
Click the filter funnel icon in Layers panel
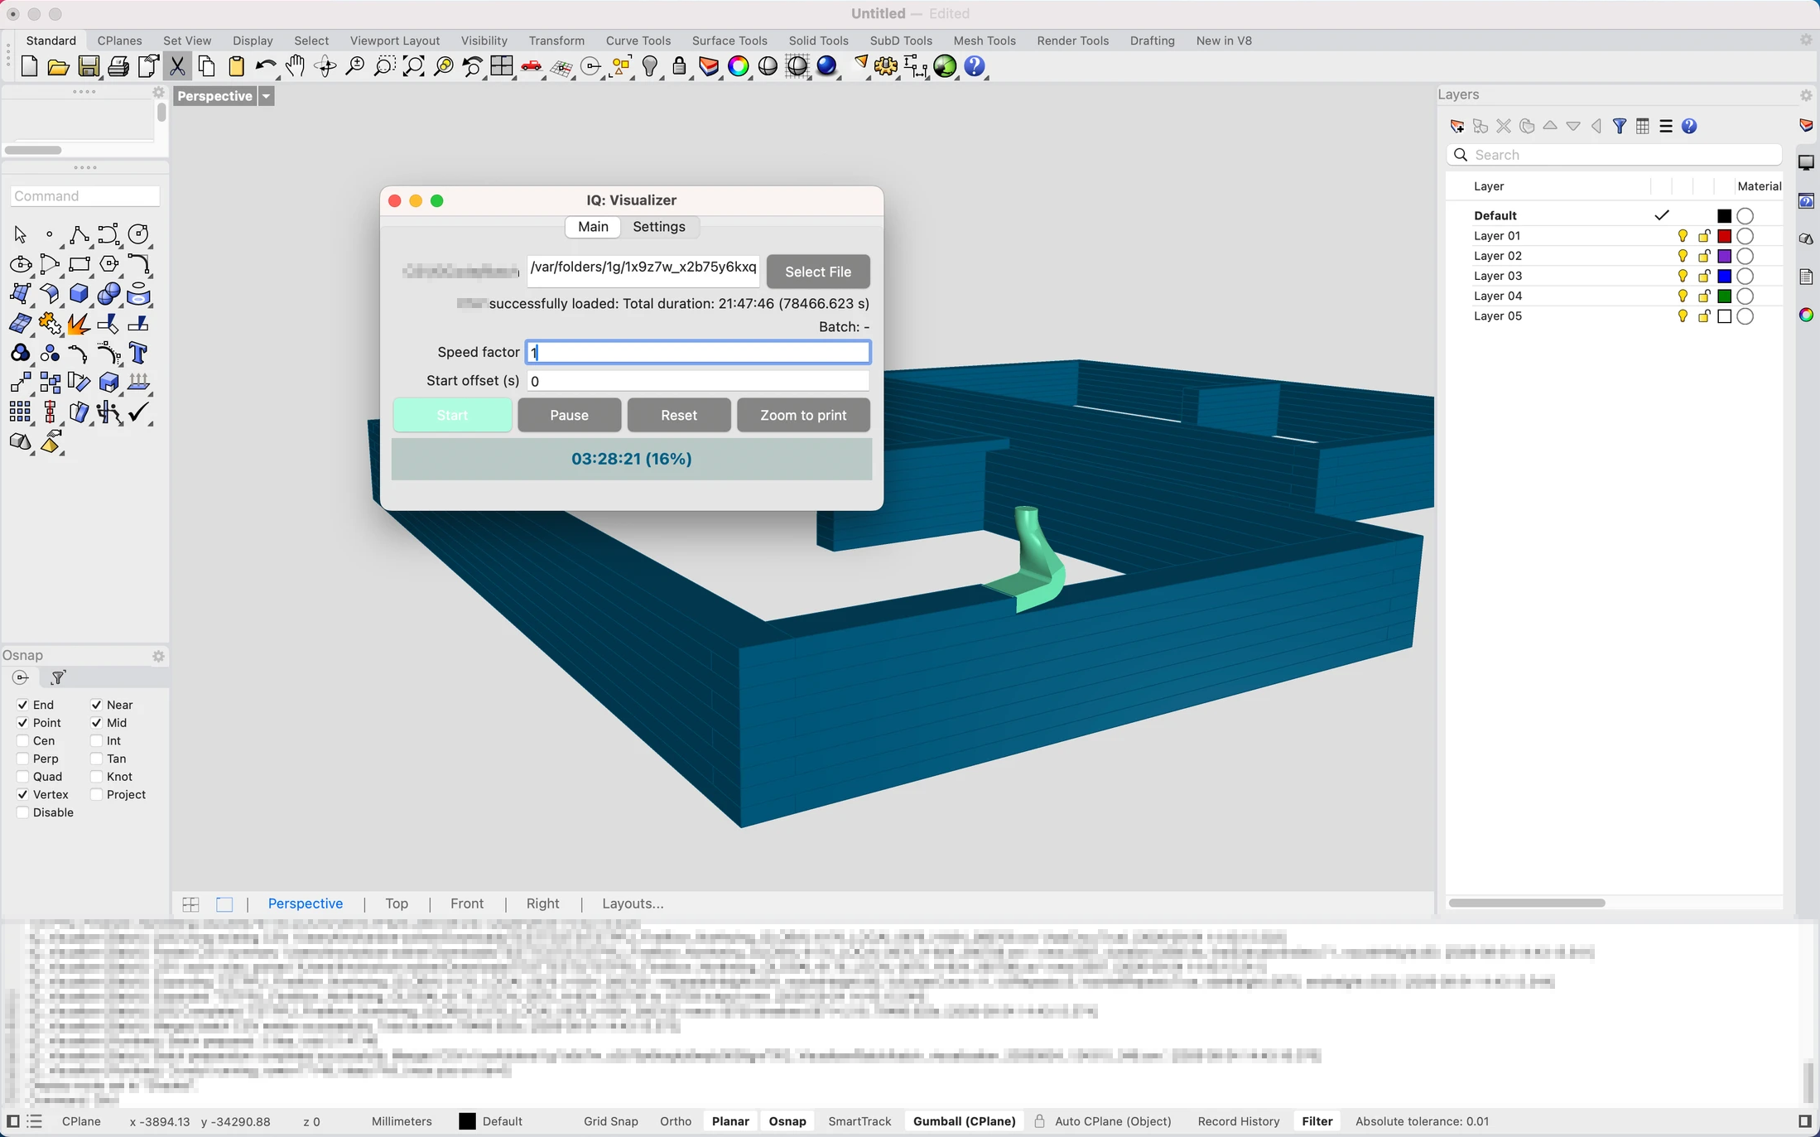pos(1620,127)
